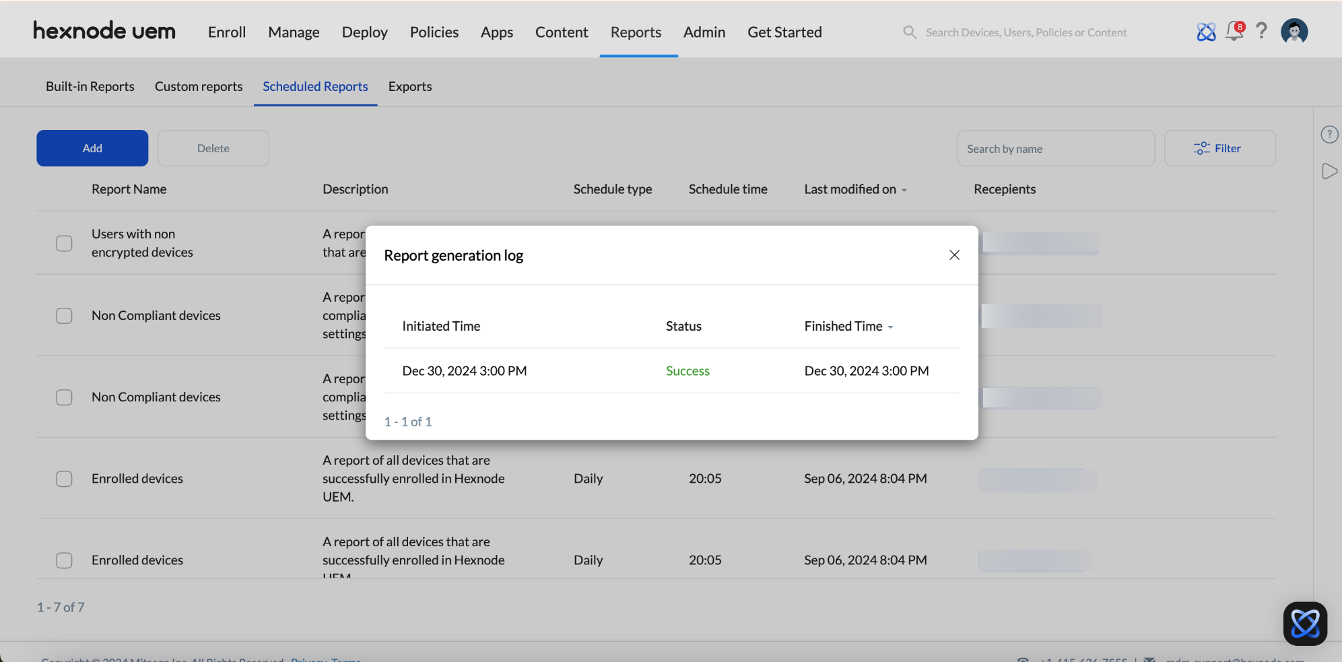
Task: Click initiated time Dec 30, 2024 3:00 PM
Action: click(465, 371)
